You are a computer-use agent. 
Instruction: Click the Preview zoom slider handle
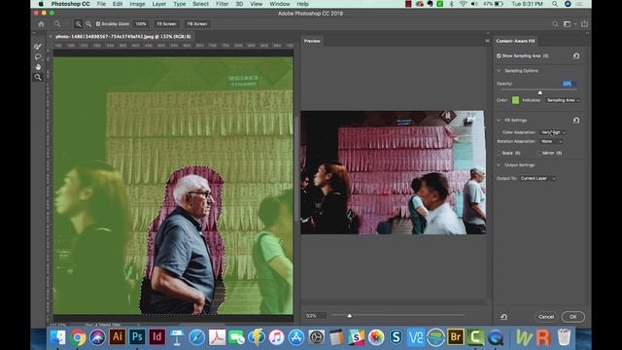(x=350, y=315)
